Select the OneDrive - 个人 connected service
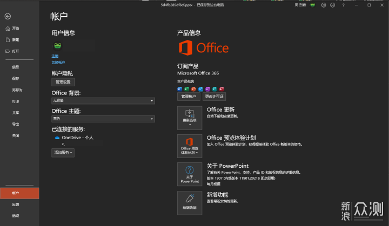This screenshot has height=226, width=389. 77,138
